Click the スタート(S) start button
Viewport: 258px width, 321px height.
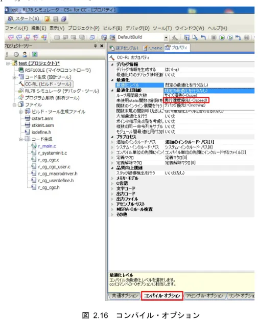point(24,19)
